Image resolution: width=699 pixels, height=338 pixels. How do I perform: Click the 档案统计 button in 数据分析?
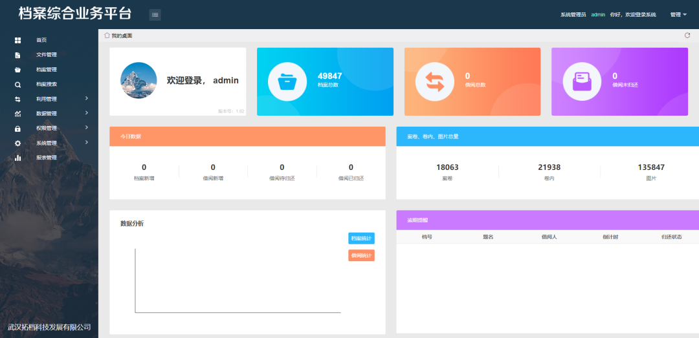click(361, 238)
